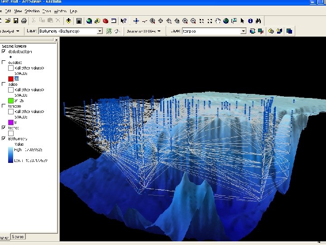Click the Bathymetry blue gradient color ramp
The height and width of the screenshot is (245, 326).
click(10, 155)
